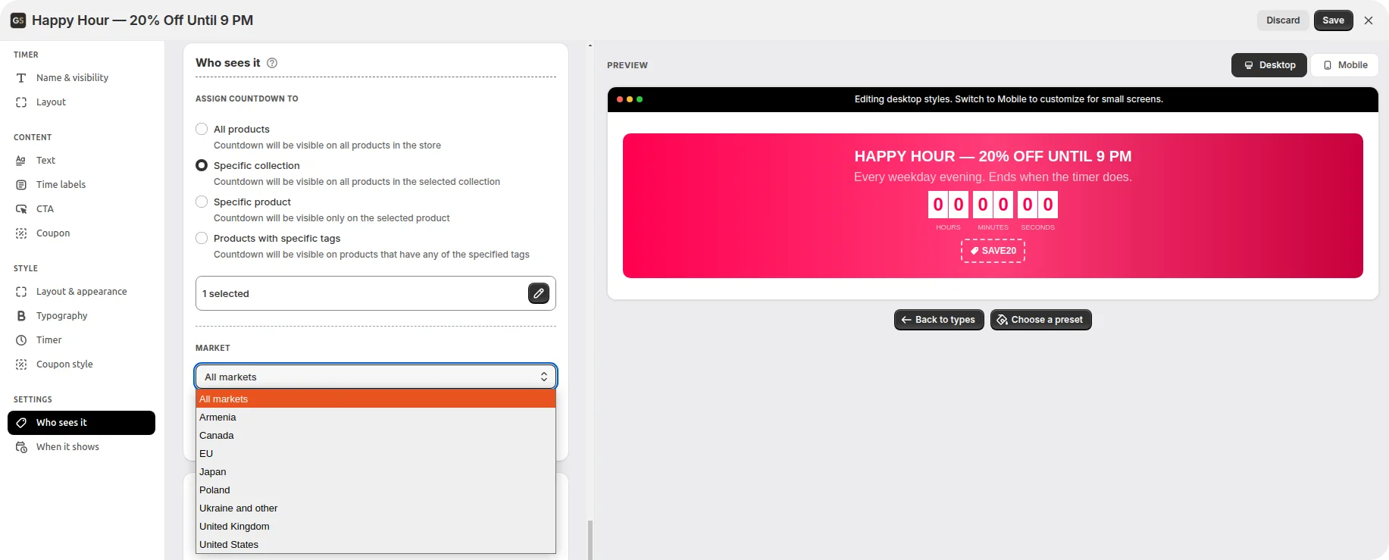Image resolution: width=1389 pixels, height=560 pixels.
Task: Click the arrow icon on Back to types
Action: pos(906,320)
